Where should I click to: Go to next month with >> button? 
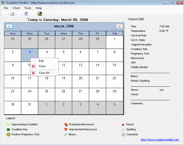(119, 26)
